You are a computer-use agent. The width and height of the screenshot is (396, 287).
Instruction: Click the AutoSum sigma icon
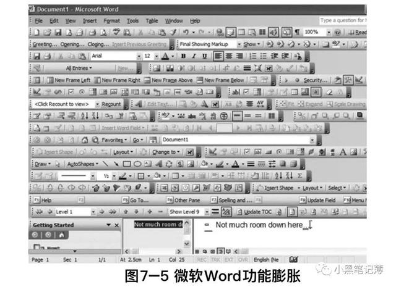(299, 176)
